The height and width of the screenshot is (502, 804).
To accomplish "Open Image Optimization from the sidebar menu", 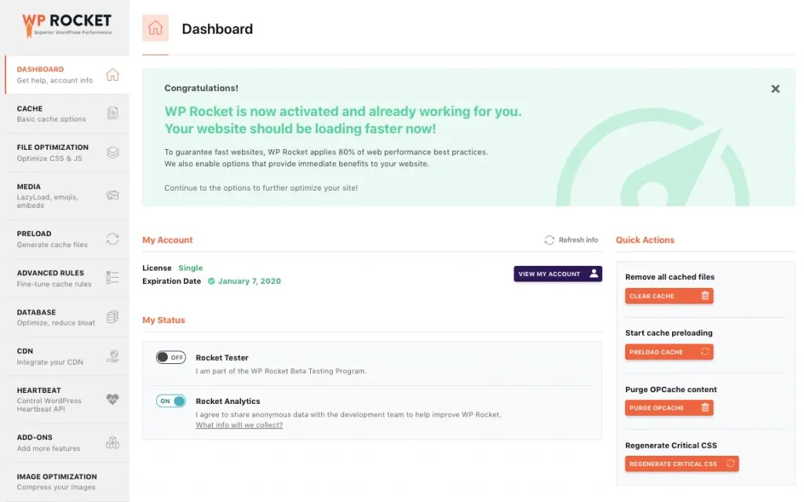I will 55,480.
